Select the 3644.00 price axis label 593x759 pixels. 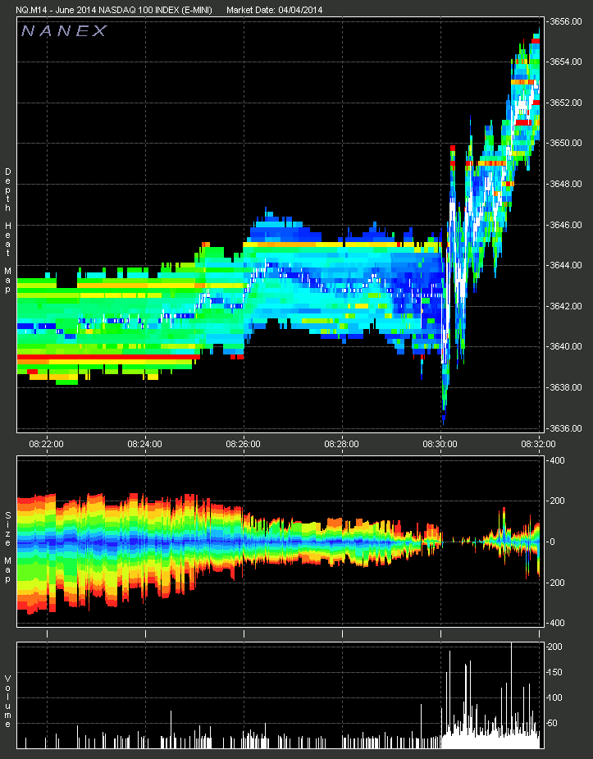tap(565, 265)
